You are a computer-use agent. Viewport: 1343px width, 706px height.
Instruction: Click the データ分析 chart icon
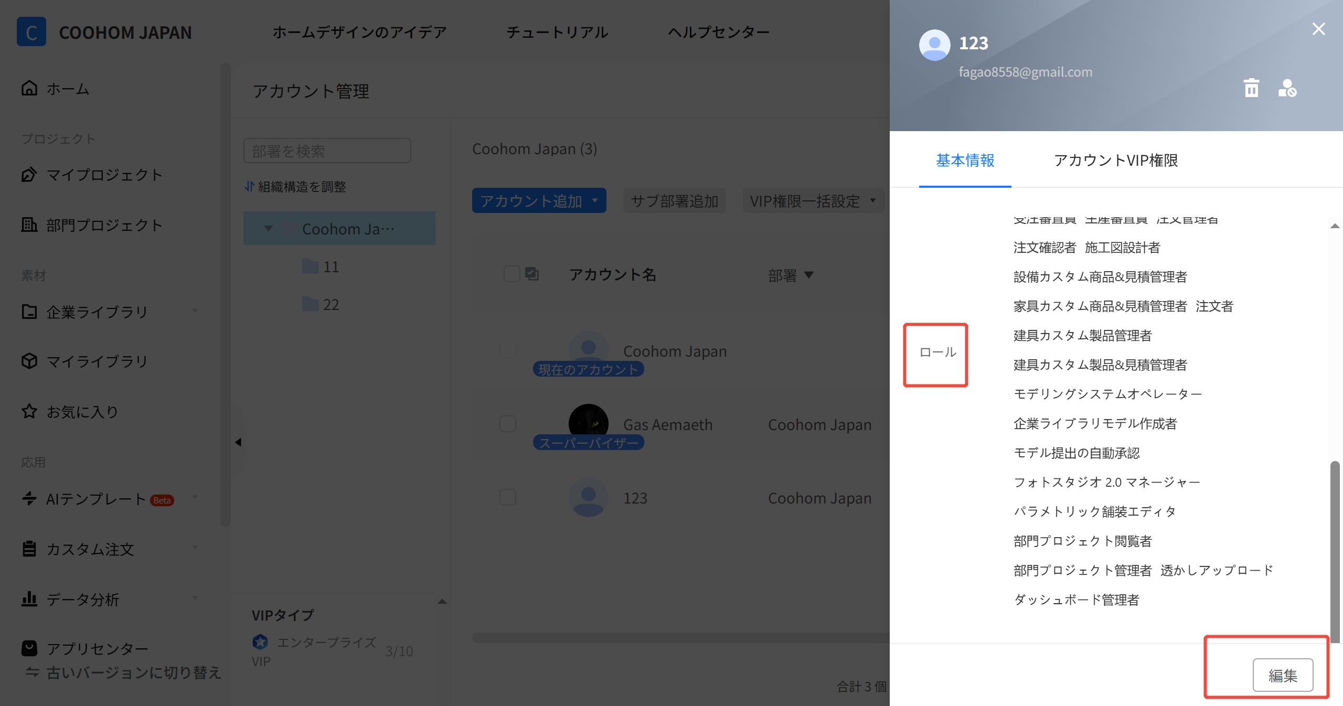coord(29,599)
